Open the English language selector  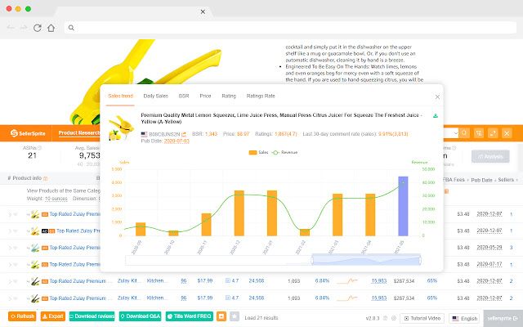coord(464,318)
